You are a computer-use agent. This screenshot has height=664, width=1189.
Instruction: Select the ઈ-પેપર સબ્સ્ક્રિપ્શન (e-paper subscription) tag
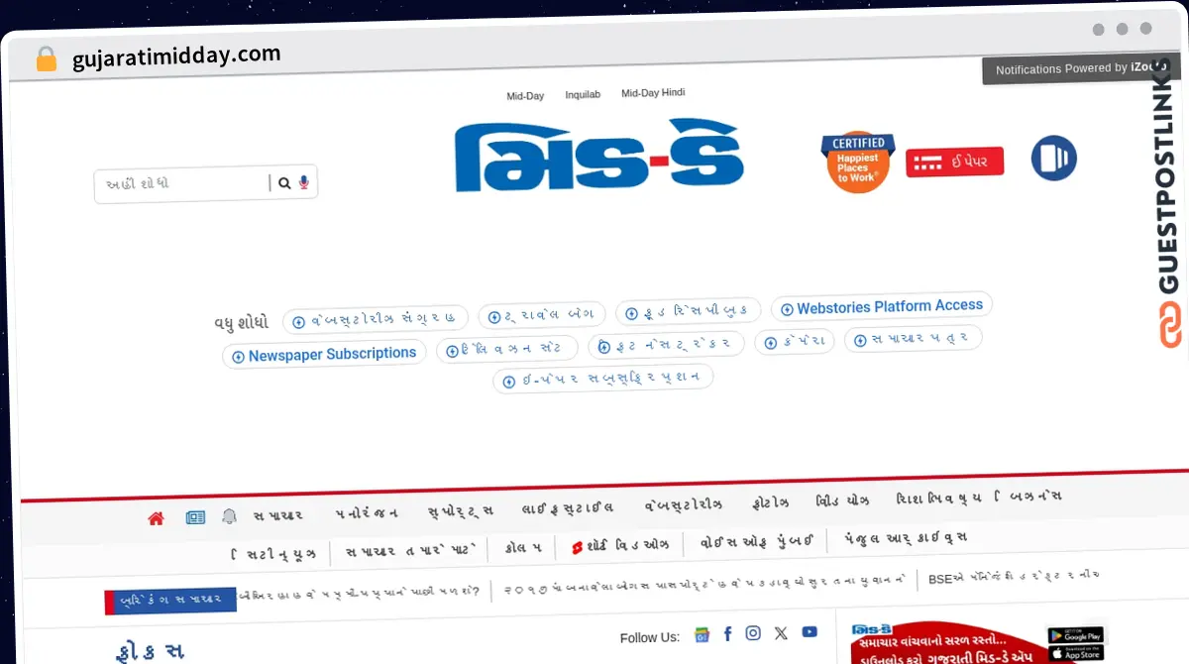603,379
